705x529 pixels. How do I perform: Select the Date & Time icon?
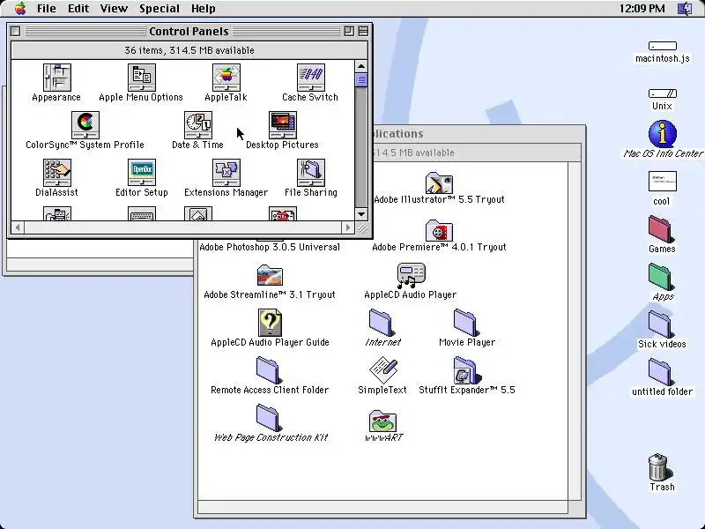coord(197,125)
